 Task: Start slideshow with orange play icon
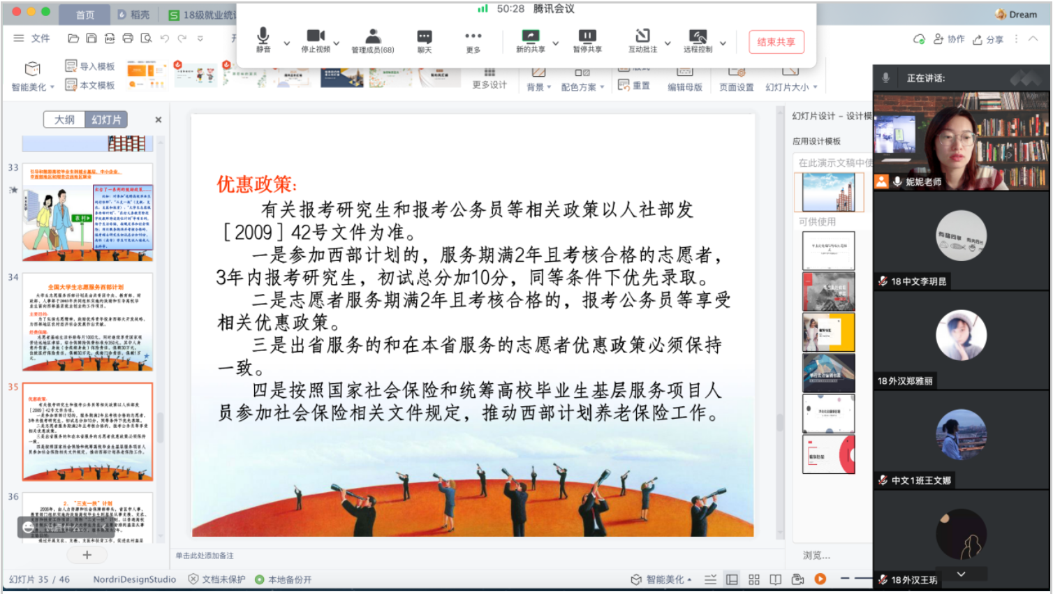820,579
